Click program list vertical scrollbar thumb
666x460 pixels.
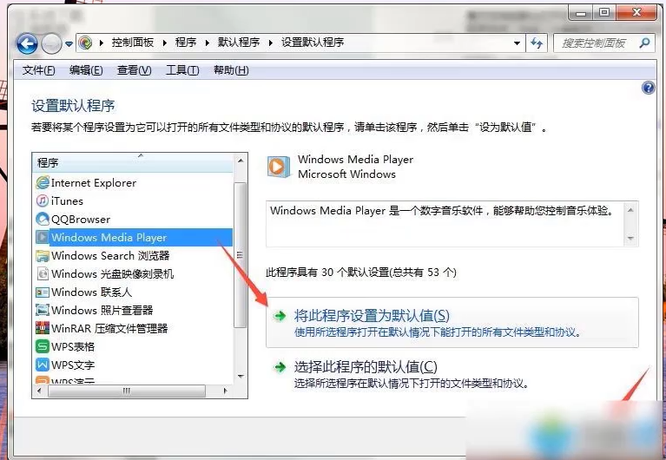point(241,255)
